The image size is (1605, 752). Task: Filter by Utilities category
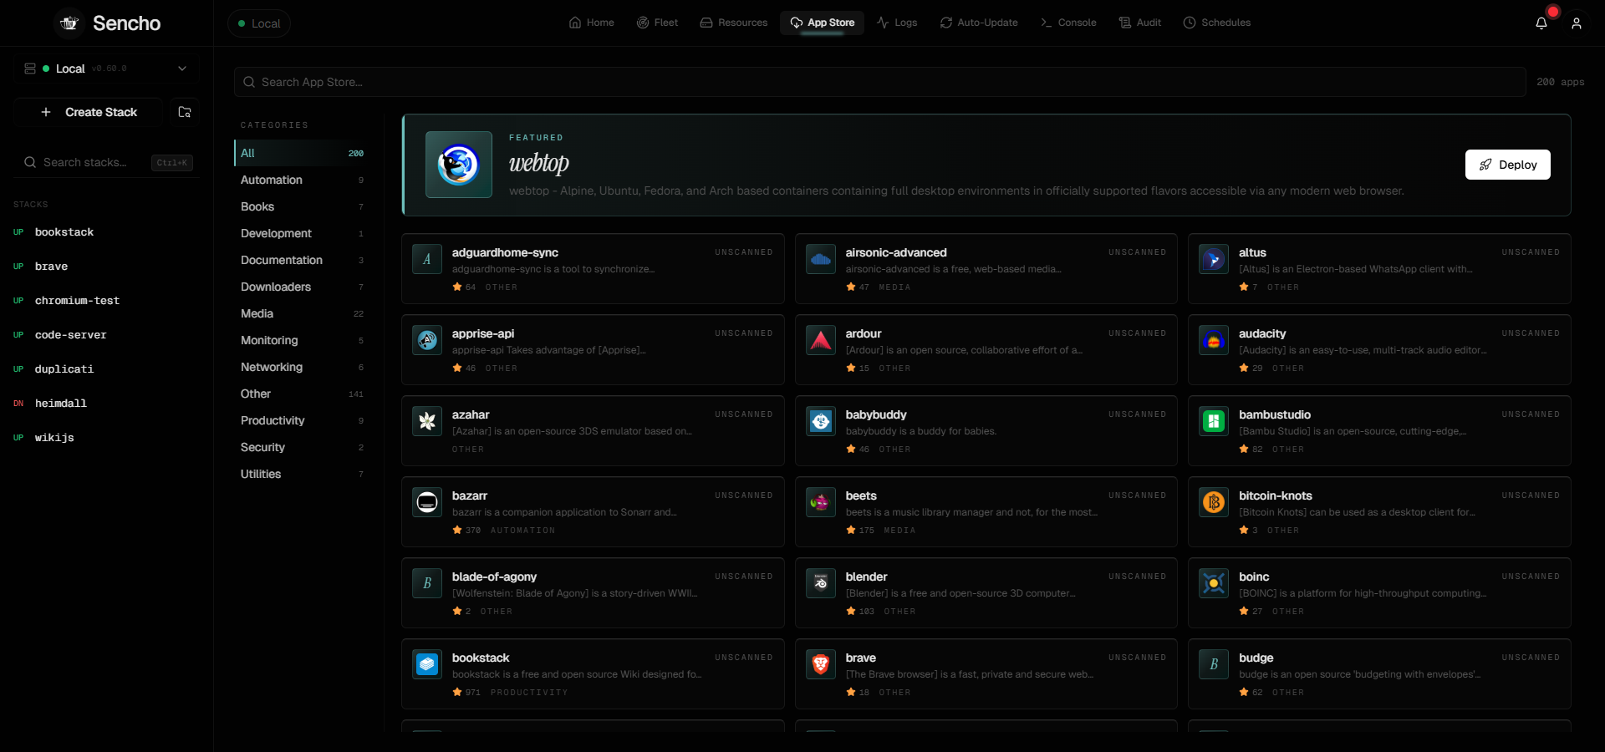click(x=303, y=474)
